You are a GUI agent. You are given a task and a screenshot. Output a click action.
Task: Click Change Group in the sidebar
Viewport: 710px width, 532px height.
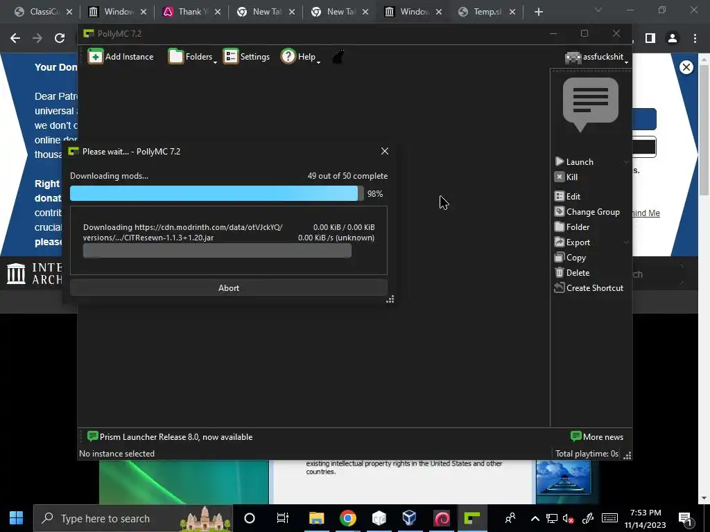pos(587,212)
